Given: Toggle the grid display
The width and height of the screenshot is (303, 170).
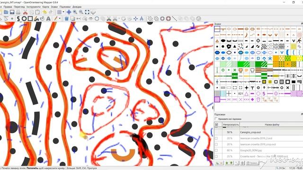Looking at the screenshot, I should coord(59,12).
